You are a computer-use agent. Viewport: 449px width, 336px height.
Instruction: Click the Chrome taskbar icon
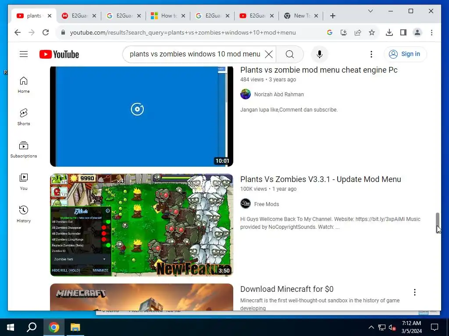(x=53, y=327)
